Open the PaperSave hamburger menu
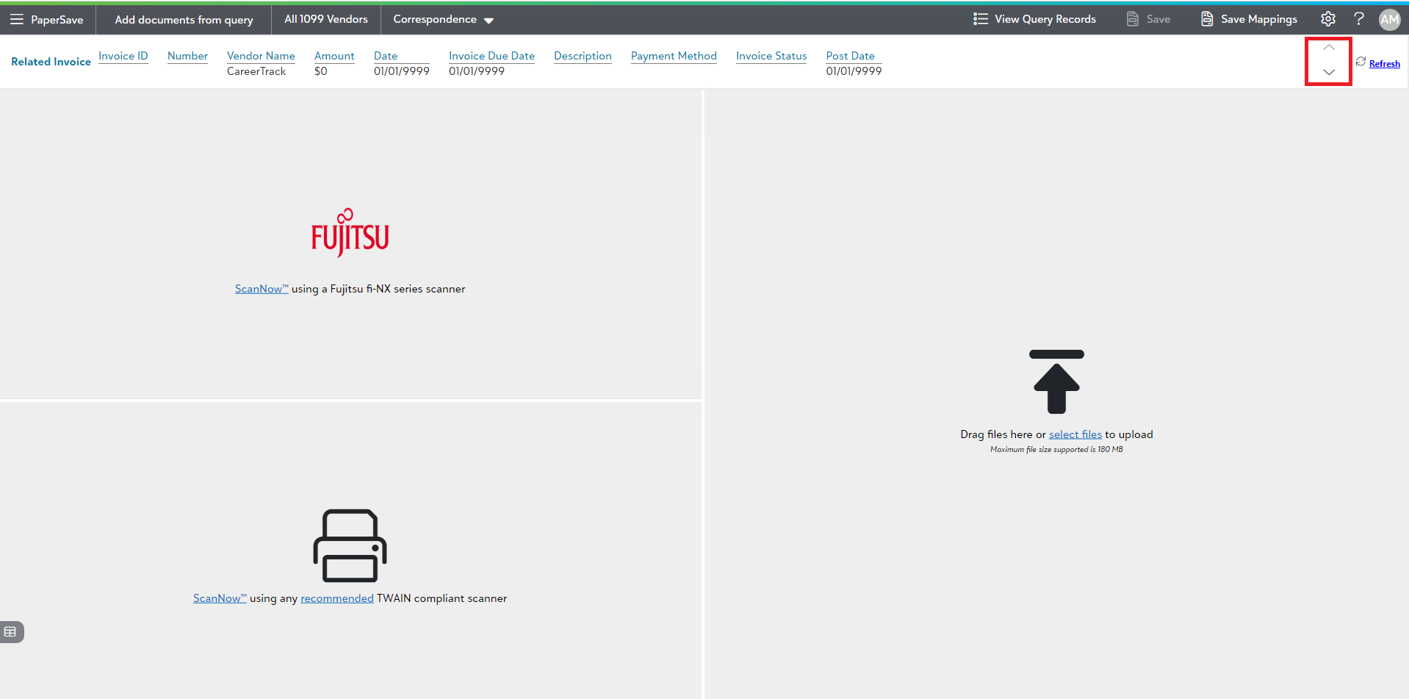 tap(17, 19)
